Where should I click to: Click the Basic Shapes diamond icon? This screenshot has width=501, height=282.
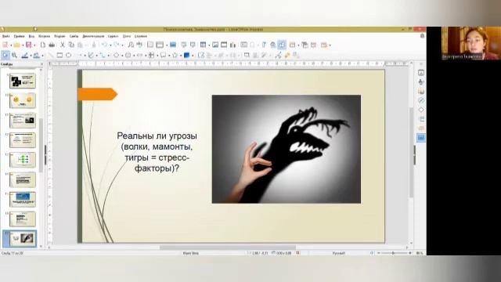tap(116, 56)
